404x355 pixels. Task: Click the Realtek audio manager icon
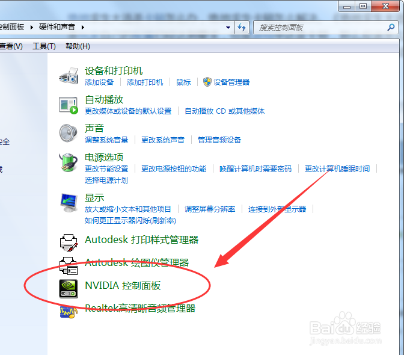(x=69, y=312)
